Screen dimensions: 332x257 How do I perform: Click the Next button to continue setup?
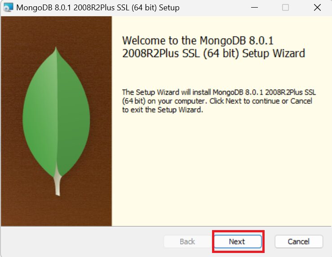[x=238, y=241]
